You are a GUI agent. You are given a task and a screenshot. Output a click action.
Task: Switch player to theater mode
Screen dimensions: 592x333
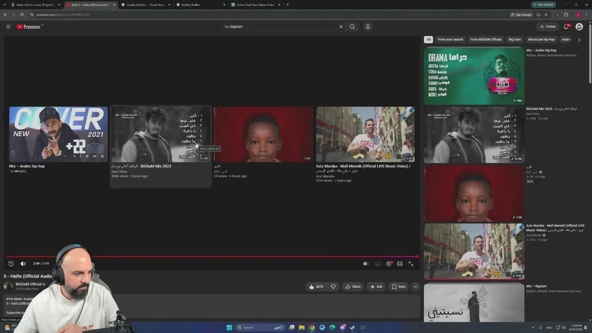(x=400, y=264)
